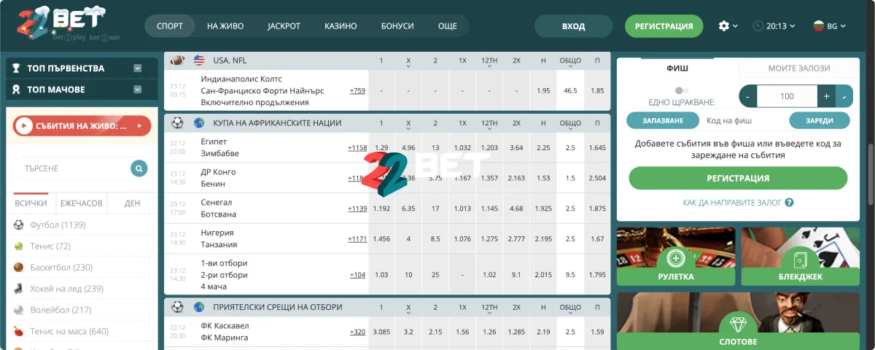Open the Бонуси menu
The width and height of the screenshot is (875, 350).
click(x=397, y=26)
